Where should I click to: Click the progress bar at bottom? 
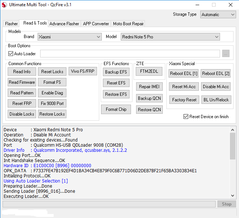[x=109, y=204]
